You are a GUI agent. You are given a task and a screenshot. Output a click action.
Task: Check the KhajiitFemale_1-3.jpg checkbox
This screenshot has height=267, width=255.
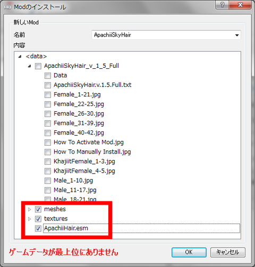pos(48,162)
